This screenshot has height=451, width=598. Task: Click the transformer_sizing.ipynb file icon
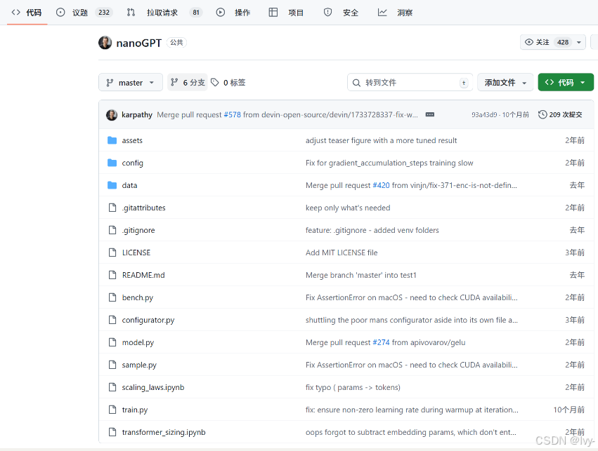(x=112, y=432)
